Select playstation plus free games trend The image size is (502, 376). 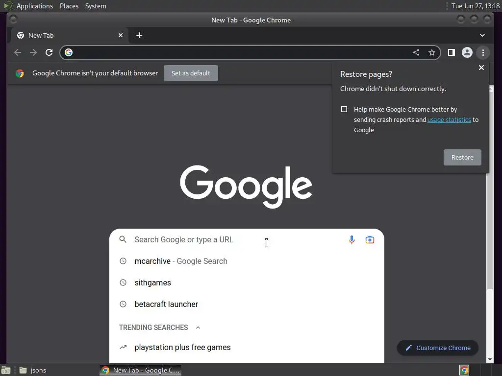pyautogui.click(x=247, y=347)
